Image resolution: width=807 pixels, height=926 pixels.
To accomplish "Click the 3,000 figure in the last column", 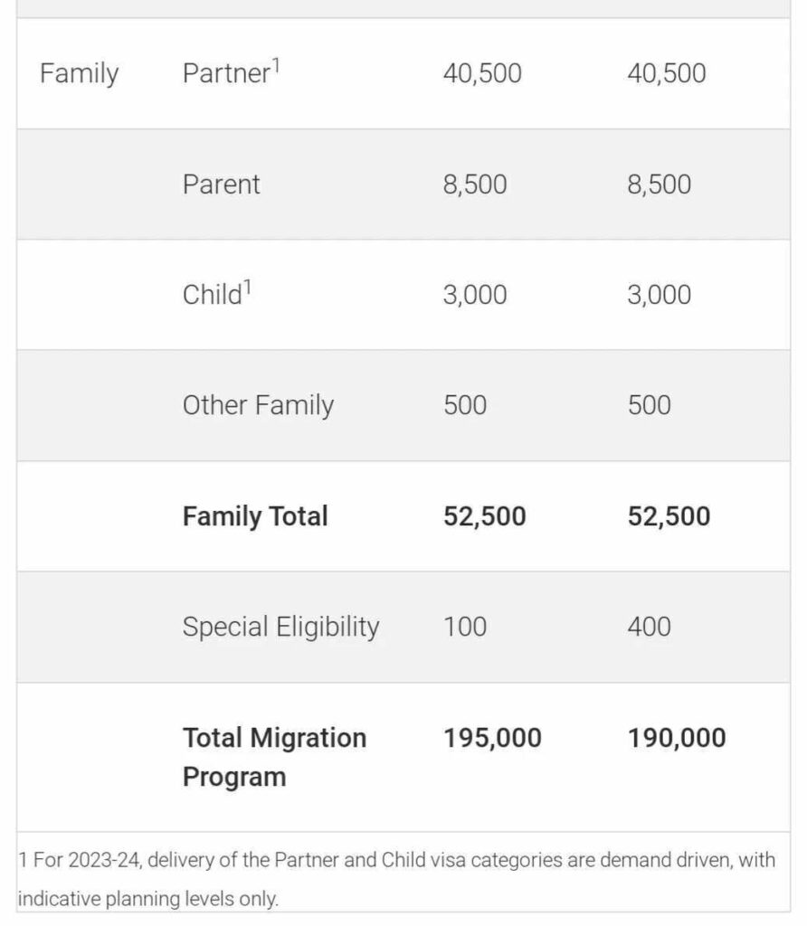I will coord(659,295).
